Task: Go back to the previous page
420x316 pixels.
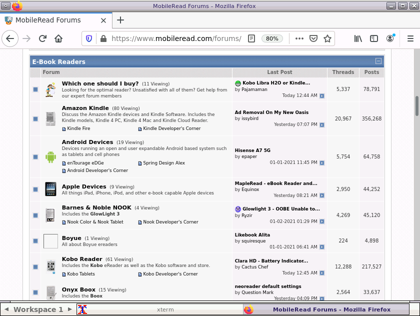Action: (x=10, y=38)
